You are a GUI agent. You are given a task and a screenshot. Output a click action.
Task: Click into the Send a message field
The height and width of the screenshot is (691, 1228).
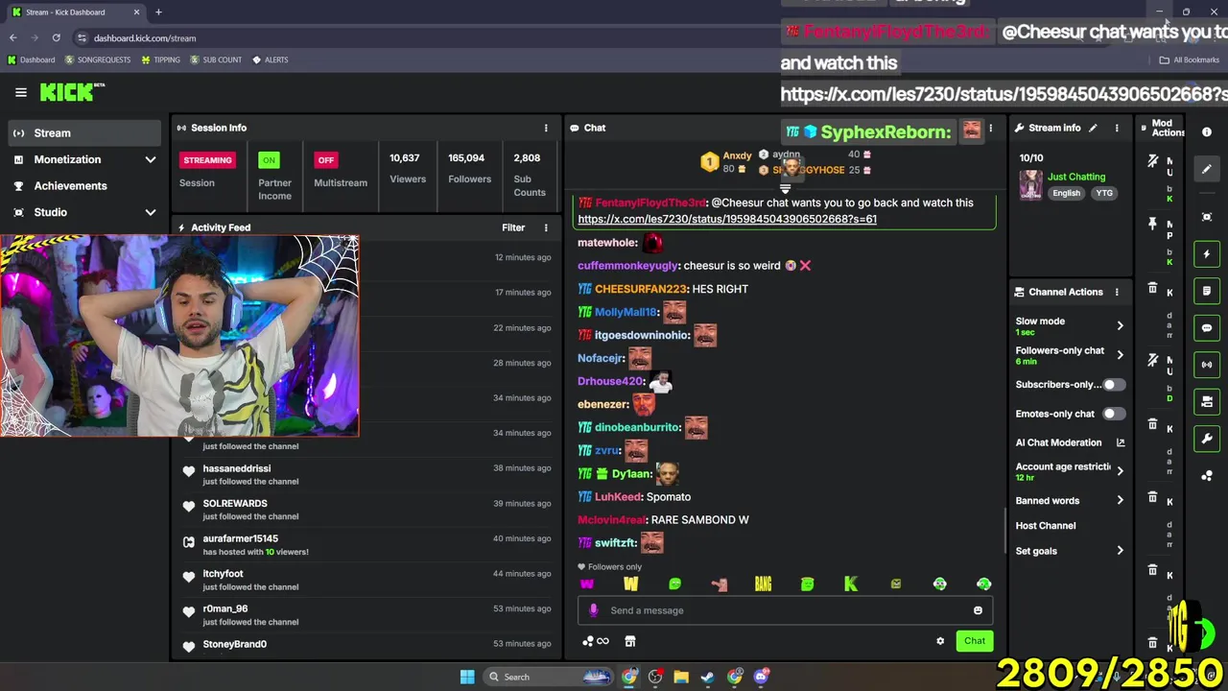[x=787, y=610]
